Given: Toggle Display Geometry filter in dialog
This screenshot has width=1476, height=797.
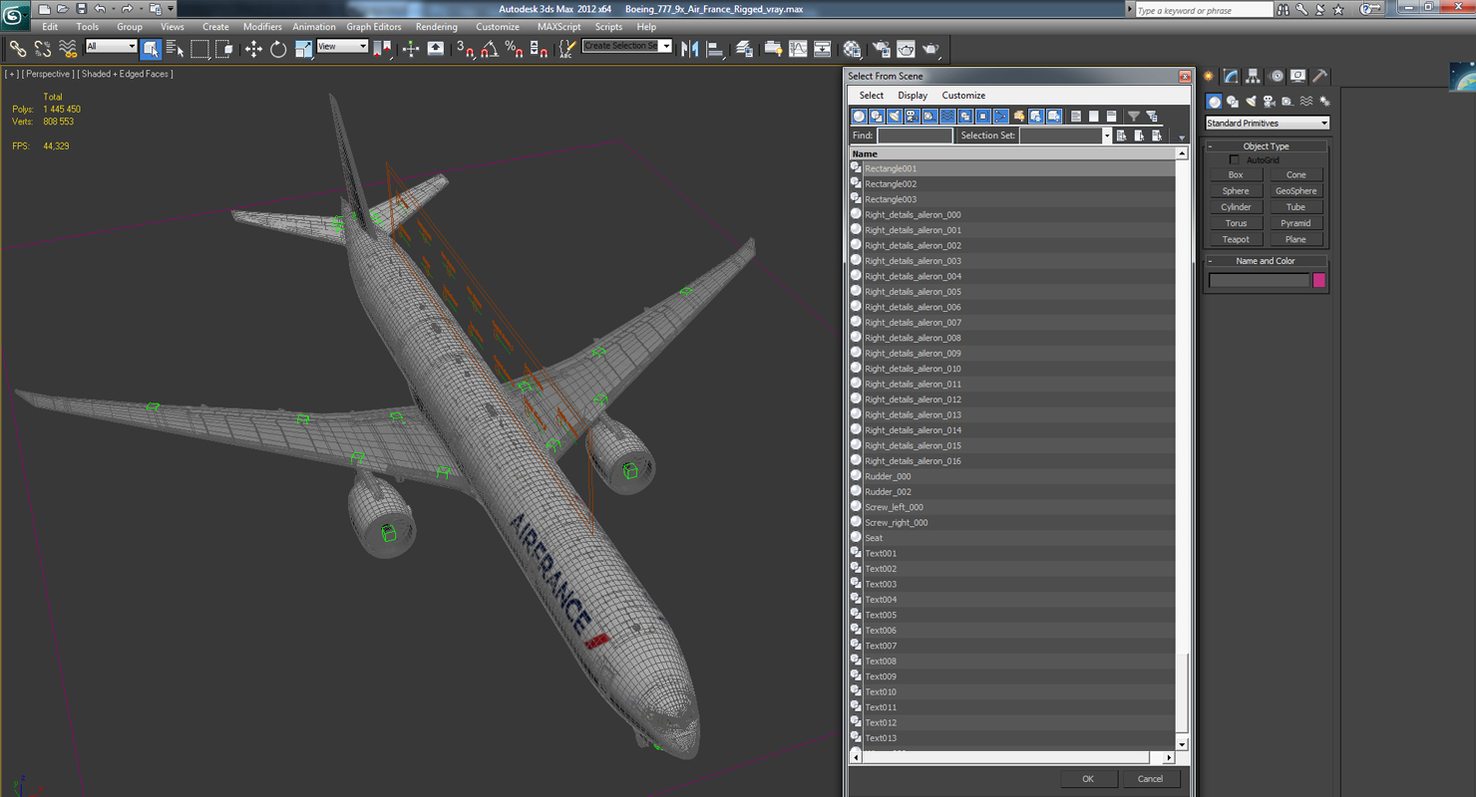Looking at the screenshot, I should click(859, 117).
